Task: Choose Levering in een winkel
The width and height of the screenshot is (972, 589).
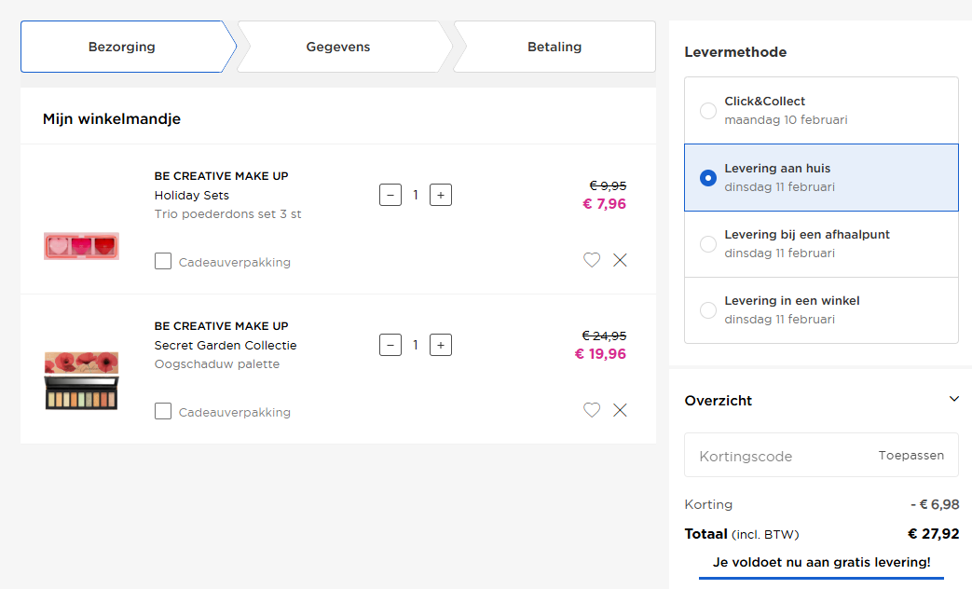Action: pyautogui.click(x=821, y=310)
